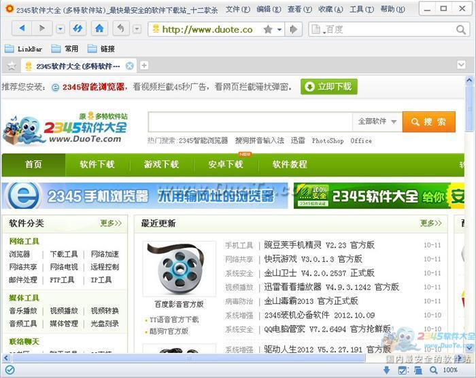Click hot search link PhotoShop
This screenshot has width=476, height=378.
328,141
